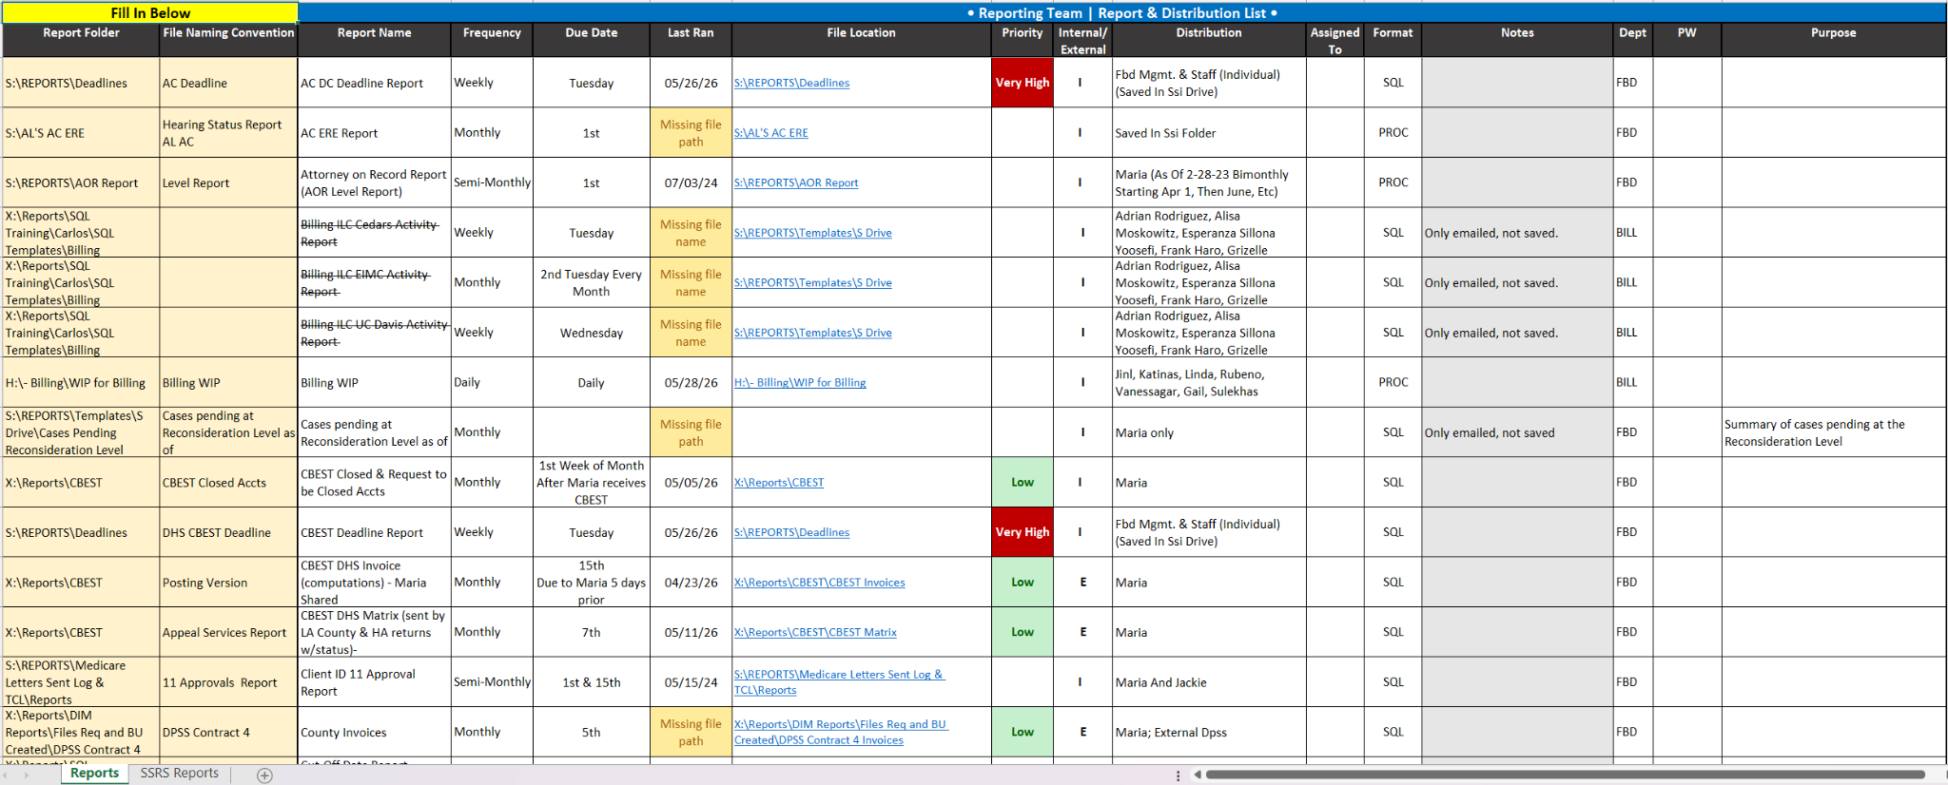Click the next sheet navigation arrow
Screen dimensions: 1948x785
click(x=27, y=775)
